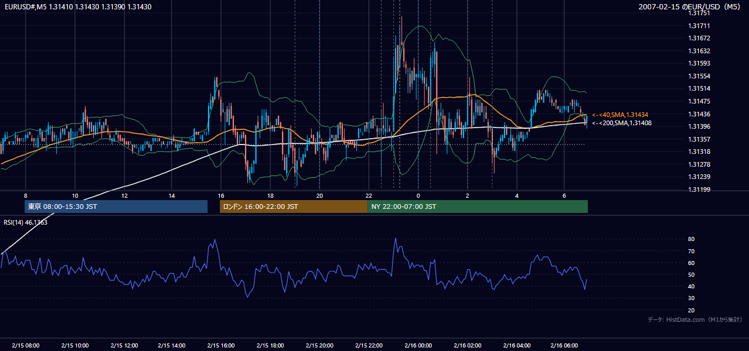This screenshot has width=749, height=351.
Task: Click the 2/15 14:00 date label
Action: (x=172, y=345)
